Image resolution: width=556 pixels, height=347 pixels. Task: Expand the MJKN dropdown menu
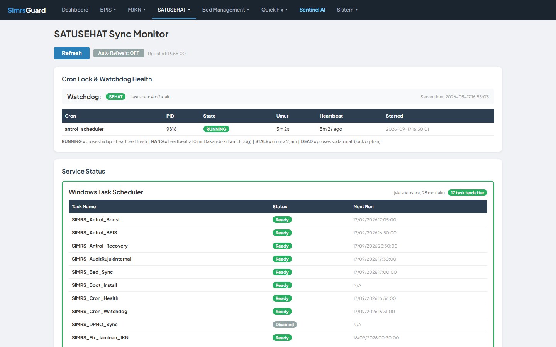(x=137, y=10)
